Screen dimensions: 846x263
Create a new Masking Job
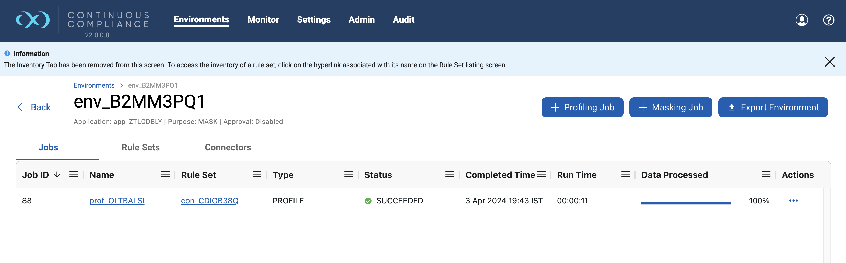pyautogui.click(x=671, y=107)
